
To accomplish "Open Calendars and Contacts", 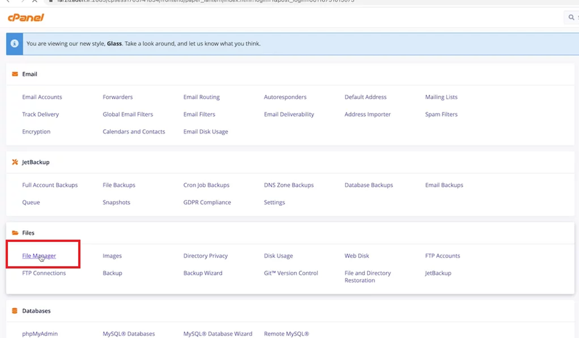I will coord(134,132).
